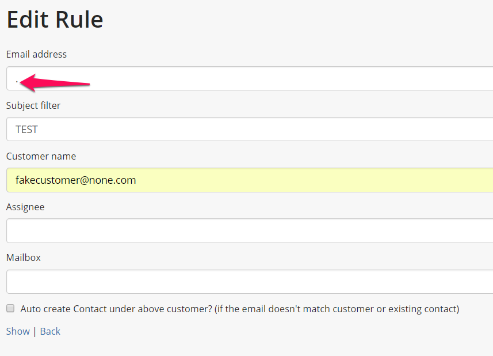Click the Assignee label
493x356 pixels.
tap(25, 207)
